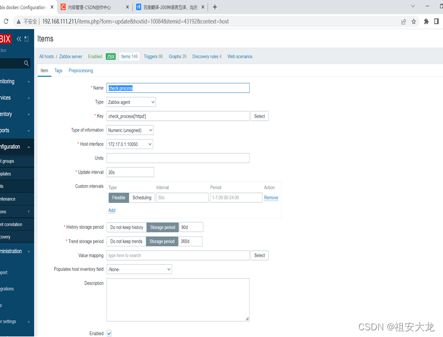Open Populates host inventory field dropdown
Viewport: 443px width, 337px height.
pos(139,269)
